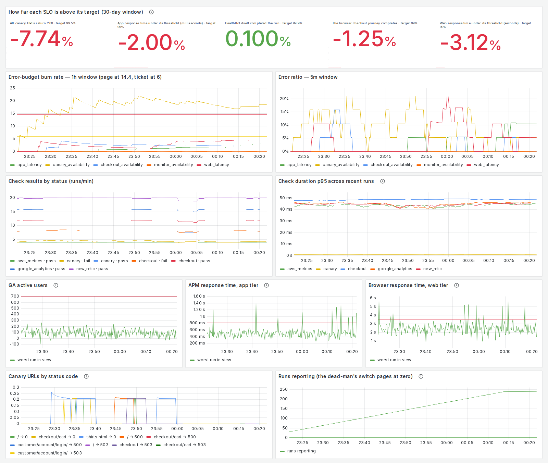Select checkout/cart → 500 legend entry

coord(175,437)
